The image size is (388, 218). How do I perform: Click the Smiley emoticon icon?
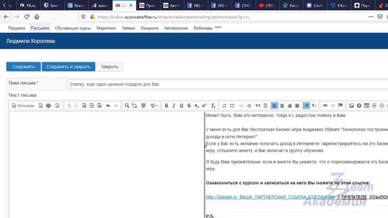pyautogui.click(x=382, y=106)
